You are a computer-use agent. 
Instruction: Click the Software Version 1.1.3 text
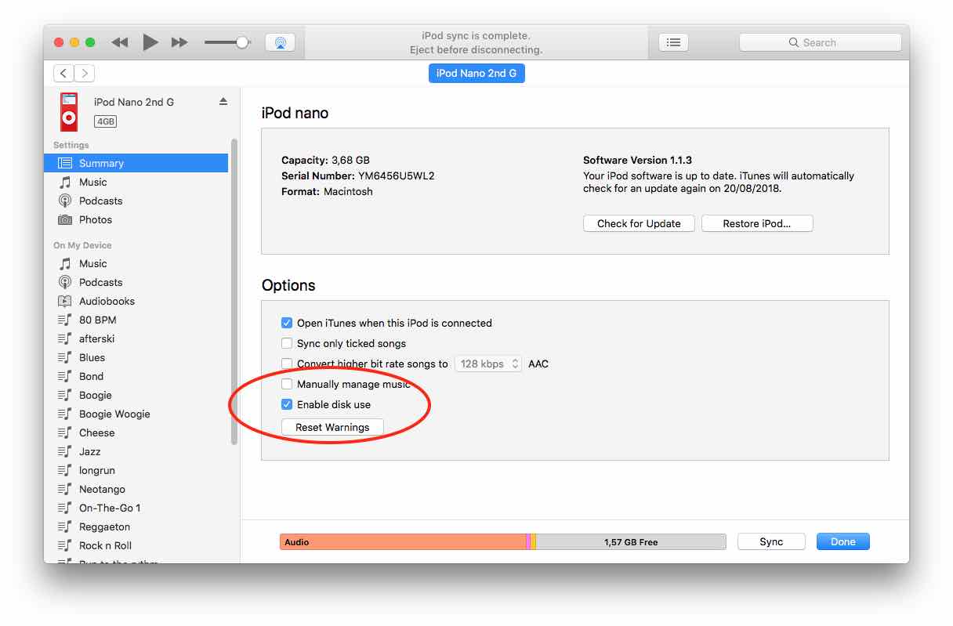(638, 160)
